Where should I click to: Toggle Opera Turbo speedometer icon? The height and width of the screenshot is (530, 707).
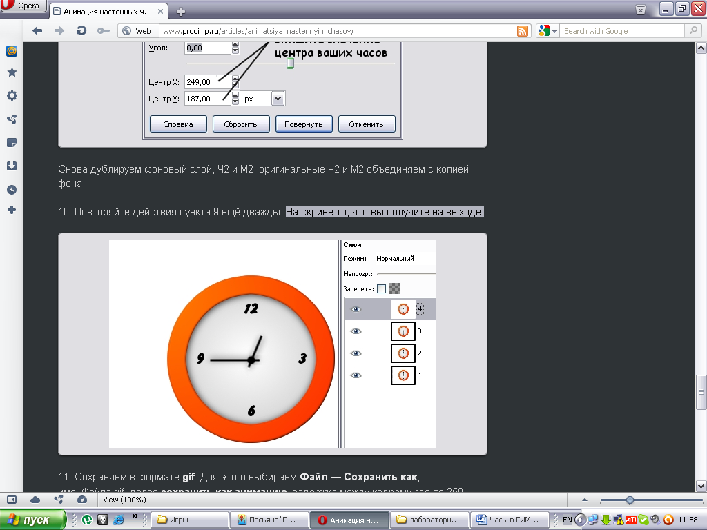click(82, 500)
